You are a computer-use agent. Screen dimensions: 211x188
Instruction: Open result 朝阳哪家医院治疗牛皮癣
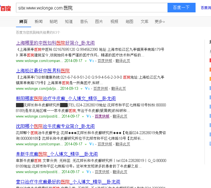66,98
